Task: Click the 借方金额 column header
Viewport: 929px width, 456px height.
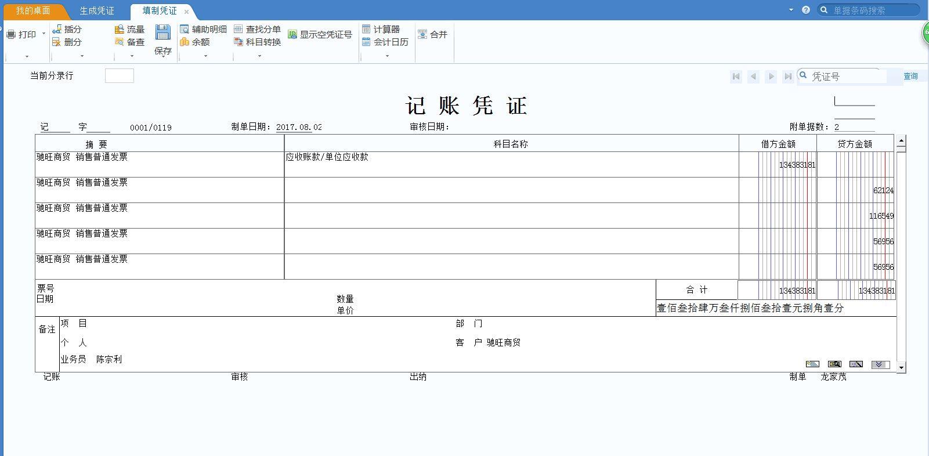Action: pos(778,144)
